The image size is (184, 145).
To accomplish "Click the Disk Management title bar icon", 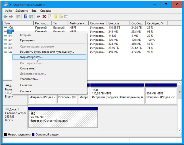I will (x=6, y=5).
